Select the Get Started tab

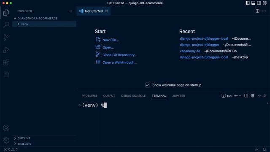[94, 11]
